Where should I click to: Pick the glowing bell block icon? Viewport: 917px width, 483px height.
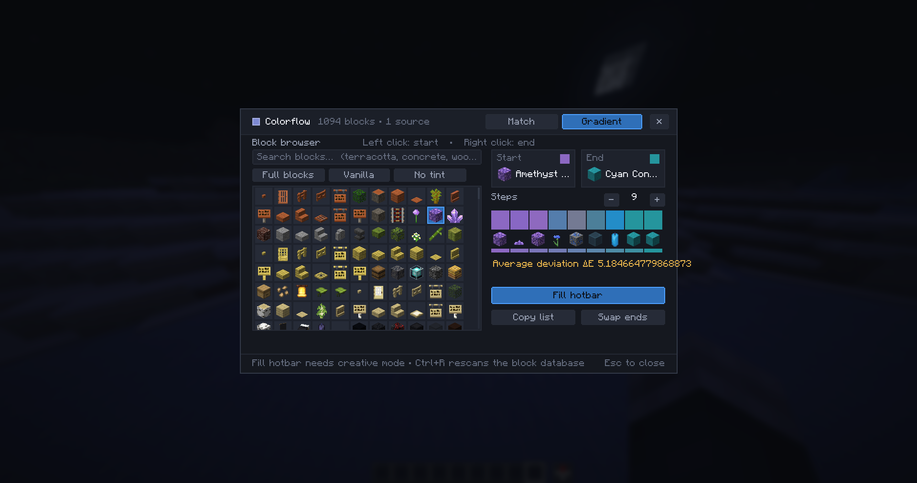click(x=302, y=292)
